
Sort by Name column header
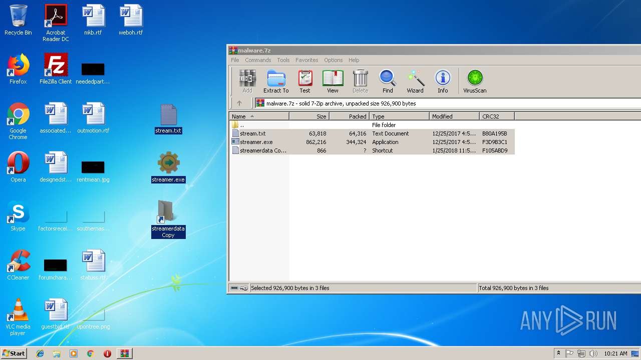coord(259,116)
